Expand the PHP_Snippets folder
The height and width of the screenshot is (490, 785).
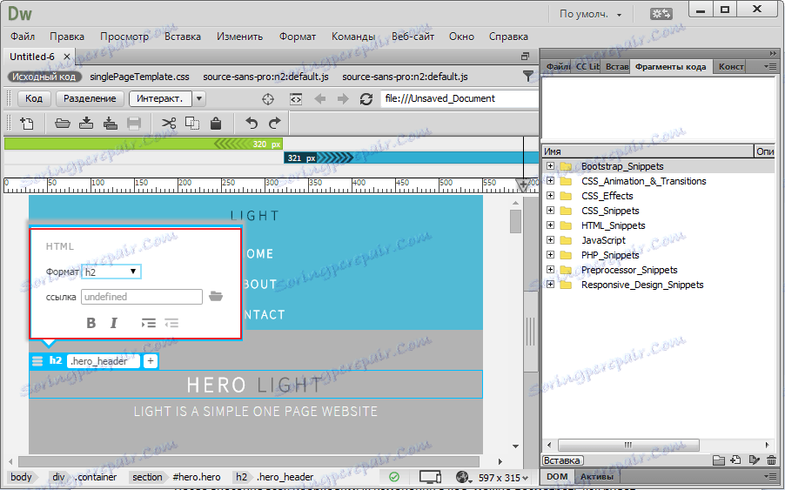[550, 254]
